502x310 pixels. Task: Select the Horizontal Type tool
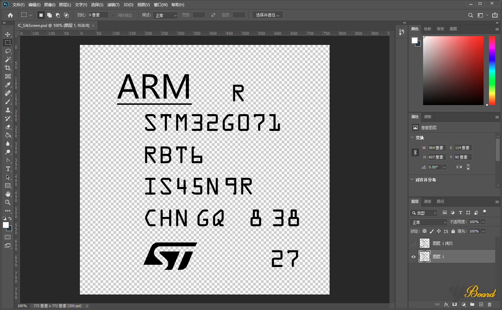click(x=8, y=169)
